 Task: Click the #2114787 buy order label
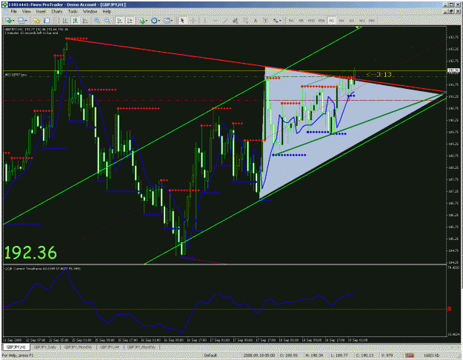(x=16, y=75)
